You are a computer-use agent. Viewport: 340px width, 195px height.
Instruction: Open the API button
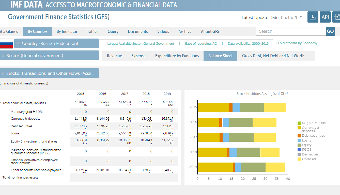pyautogui.click(x=325, y=17)
